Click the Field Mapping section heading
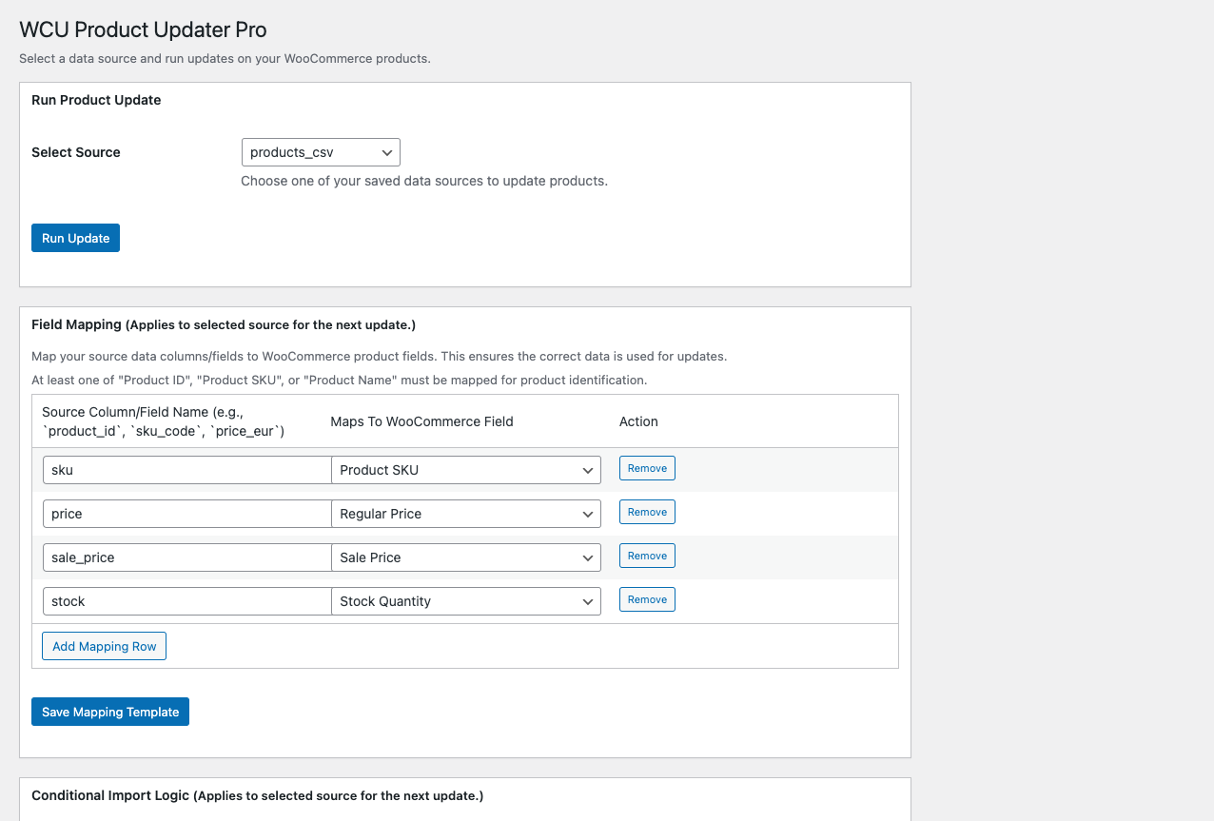1214x821 pixels. pyautogui.click(x=224, y=324)
